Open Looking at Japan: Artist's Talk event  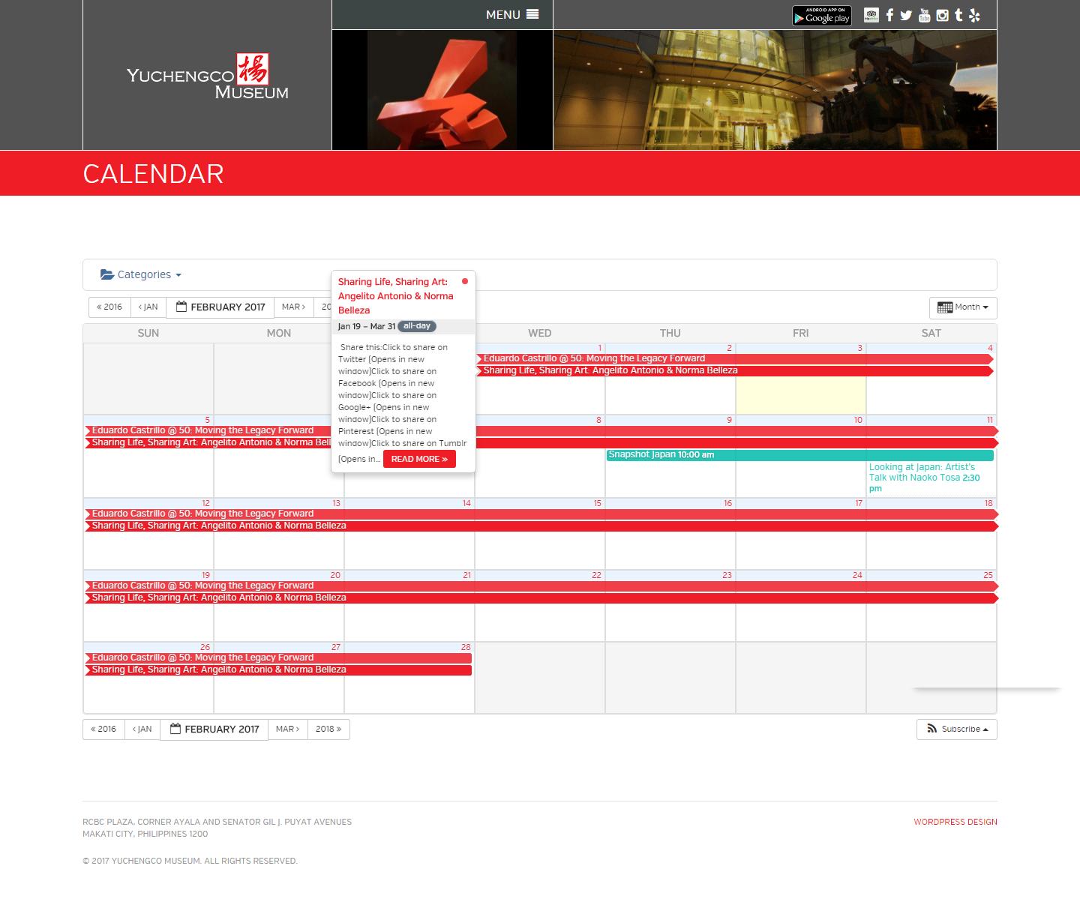coord(930,478)
